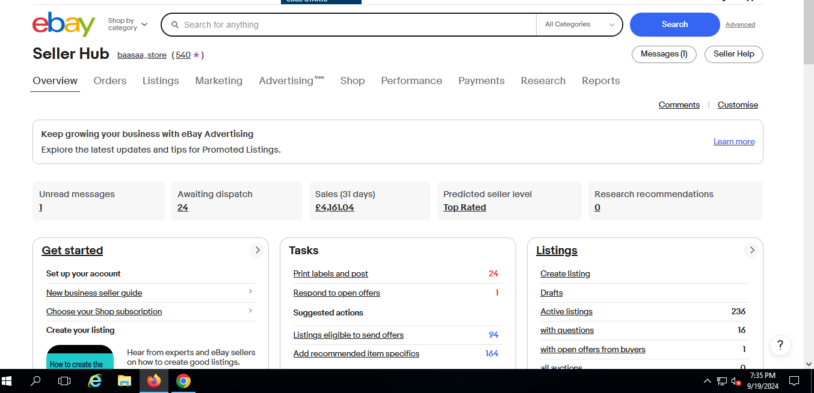View the 540 feedback score
The height and width of the screenshot is (393, 814).
click(183, 55)
